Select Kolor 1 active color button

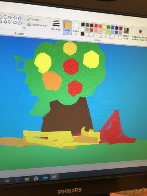pos(68,28)
